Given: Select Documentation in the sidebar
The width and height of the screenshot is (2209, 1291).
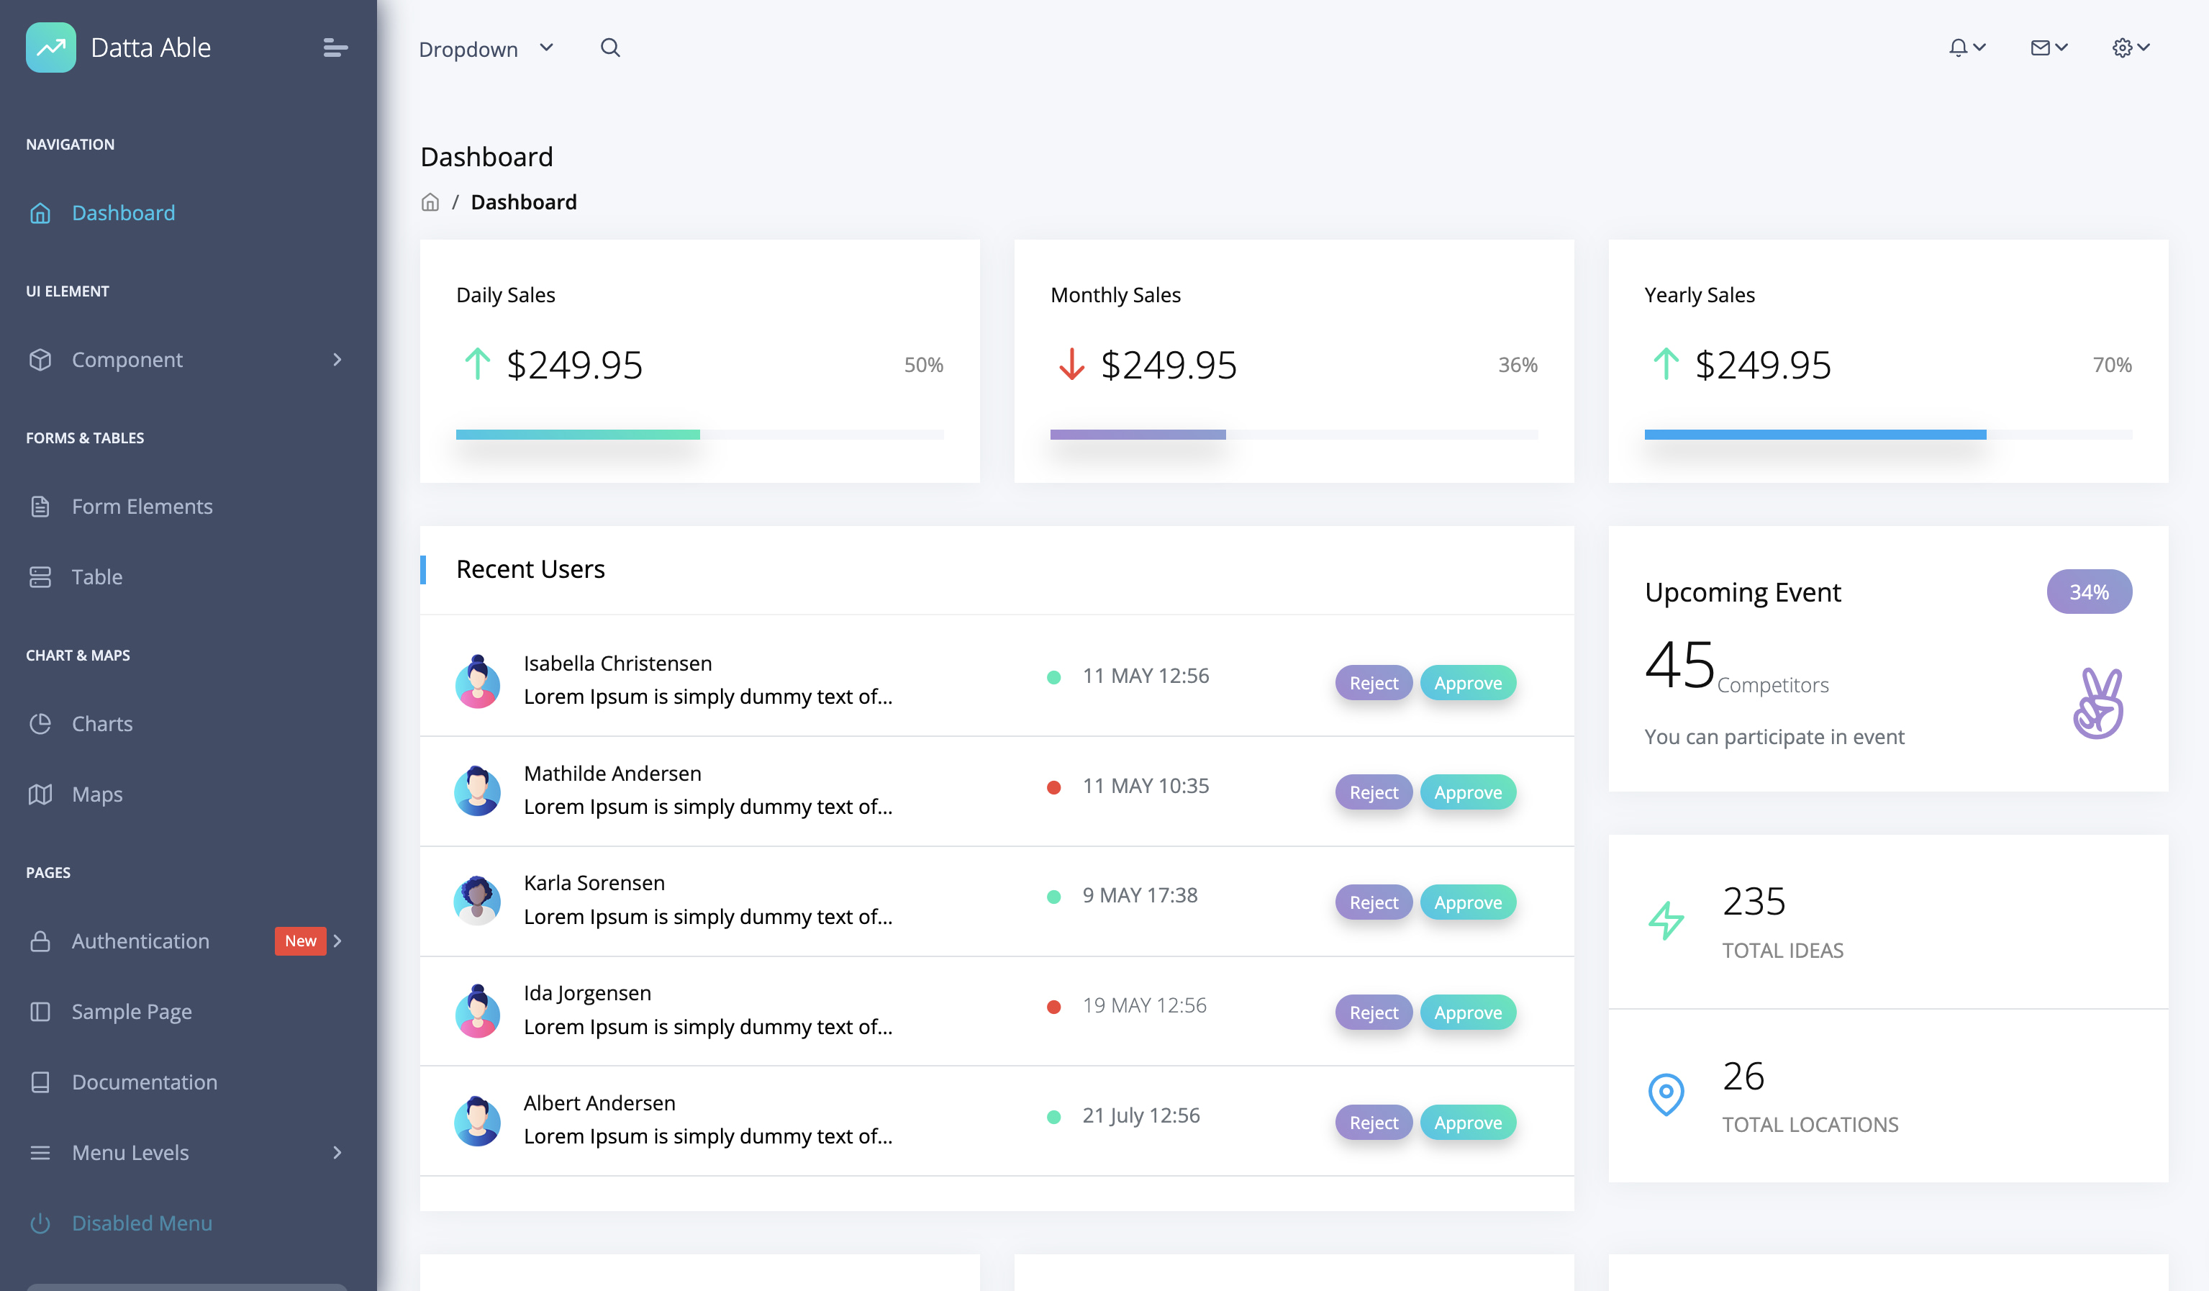Looking at the screenshot, I should pos(145,1082).
